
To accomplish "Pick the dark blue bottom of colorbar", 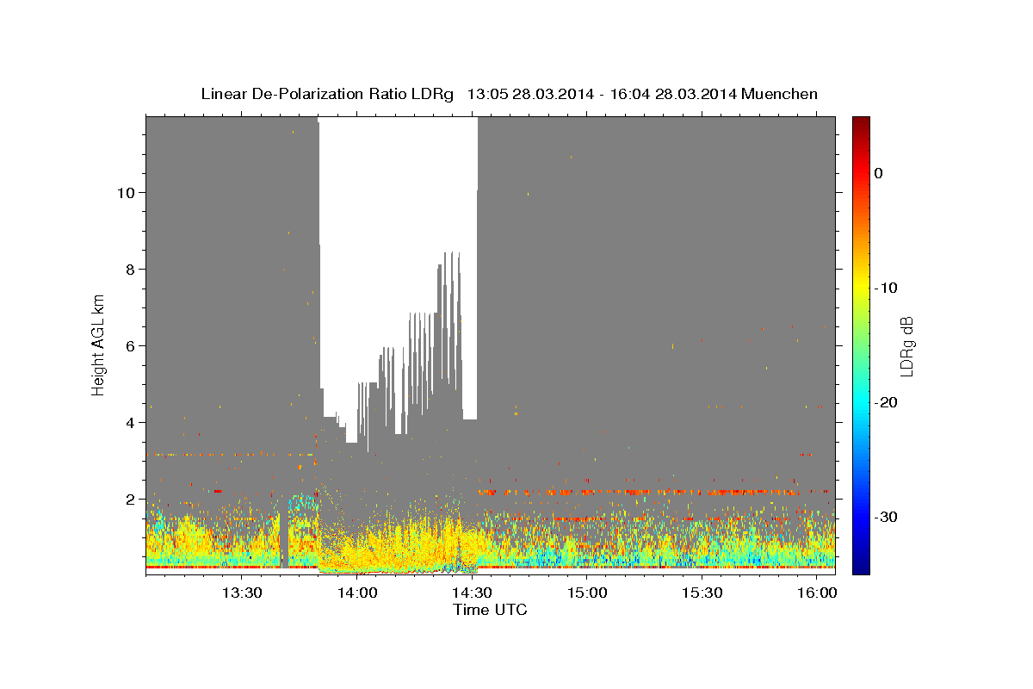I will tap(861, 566).
